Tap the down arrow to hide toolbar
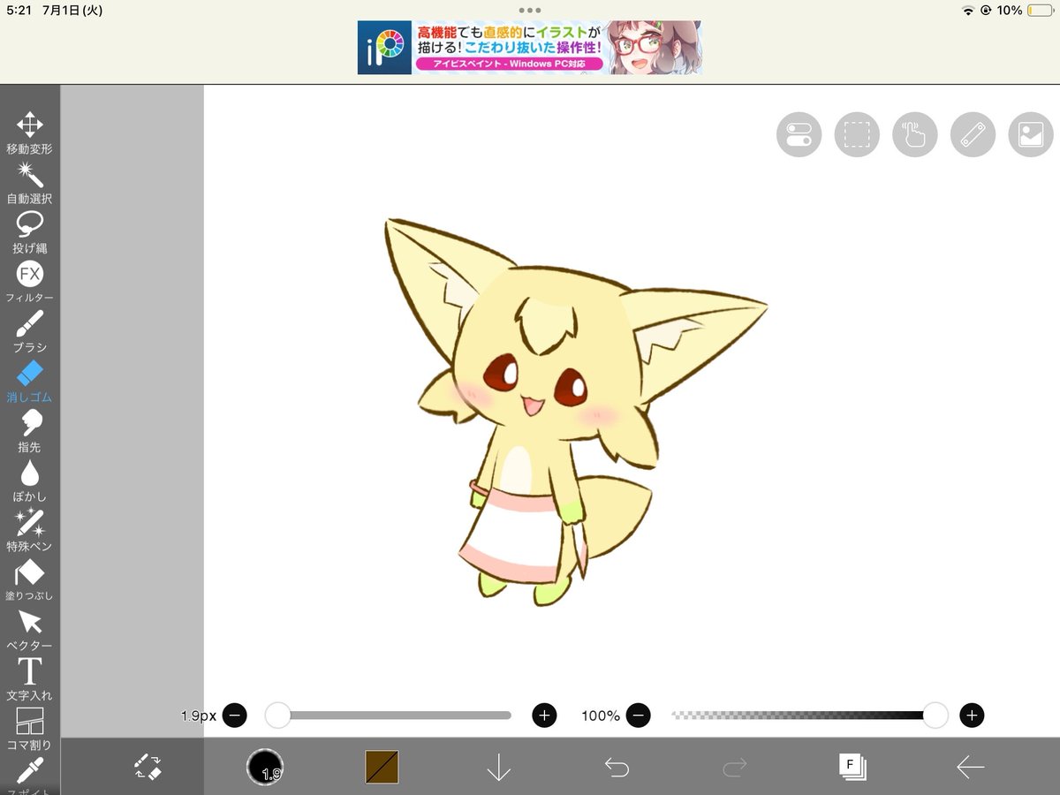 pos(499,767)
